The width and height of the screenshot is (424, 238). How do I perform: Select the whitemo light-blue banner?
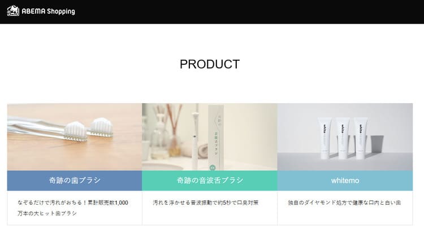345,180
